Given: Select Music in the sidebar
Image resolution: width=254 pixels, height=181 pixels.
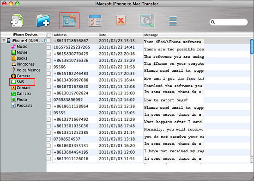Looking at the screenshot, I should click(x=22, y=46).
